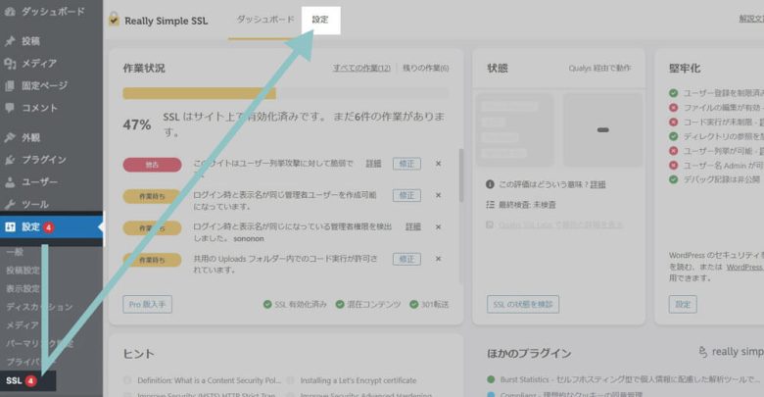764x397 pixels.
Task: Open ダッシュボード in the WordPress sidebar
Action: (53, 11)
